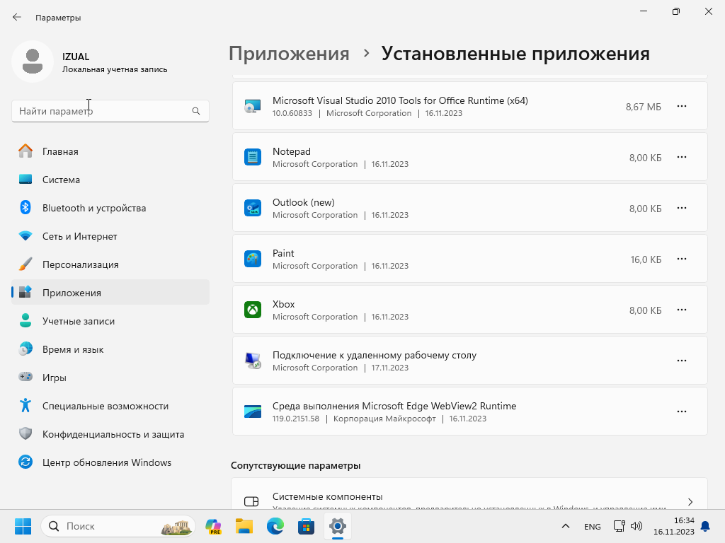Expand options menu for Paint
725x543 pixels.
coord(682,259)
